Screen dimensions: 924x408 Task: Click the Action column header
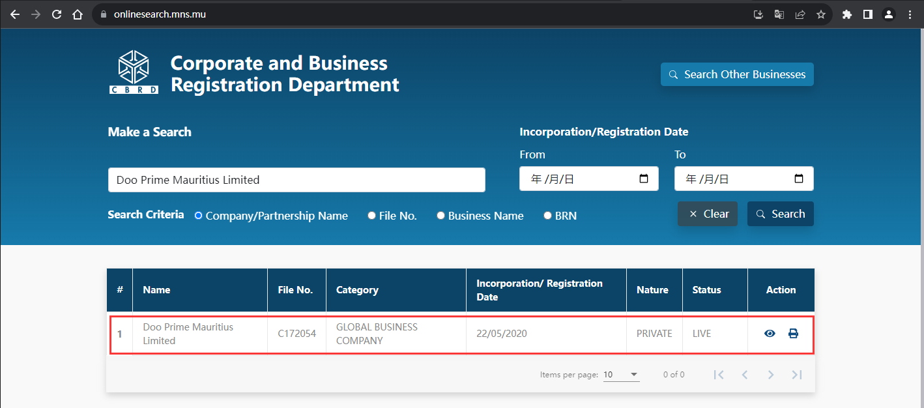pos(781,290)
